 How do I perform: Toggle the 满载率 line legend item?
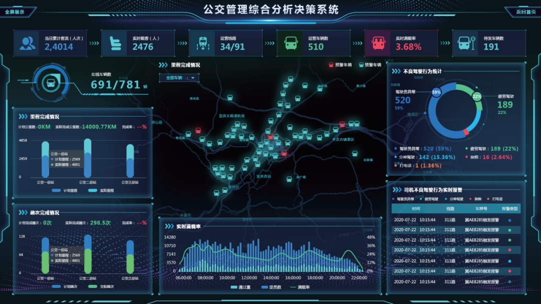coord(300,287)
